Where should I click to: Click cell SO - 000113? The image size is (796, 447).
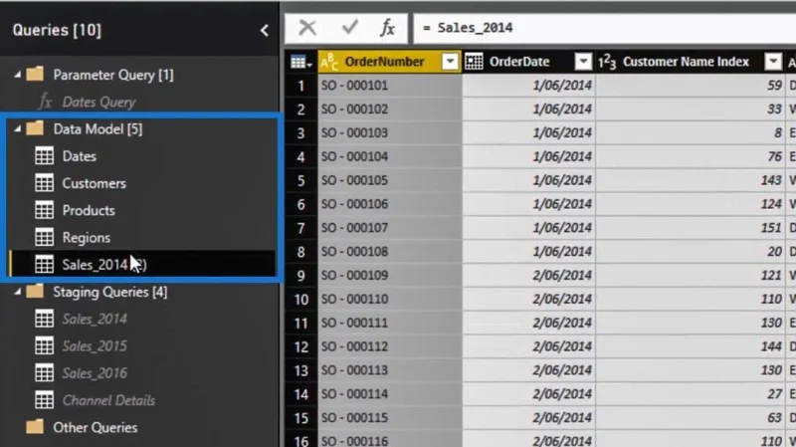(x=390, y=370)
